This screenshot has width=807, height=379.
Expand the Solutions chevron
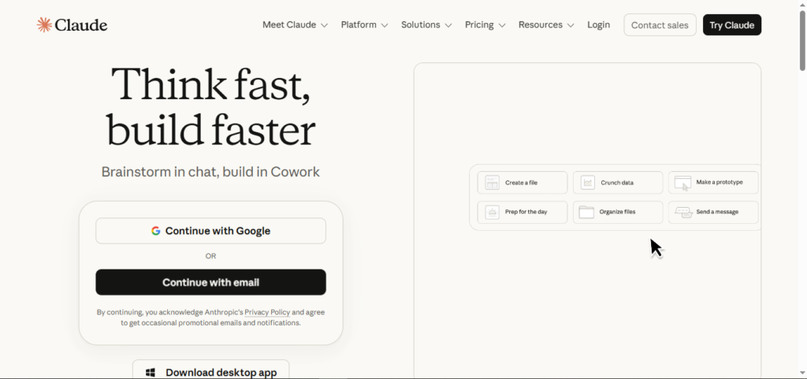[x=448, y=25]
